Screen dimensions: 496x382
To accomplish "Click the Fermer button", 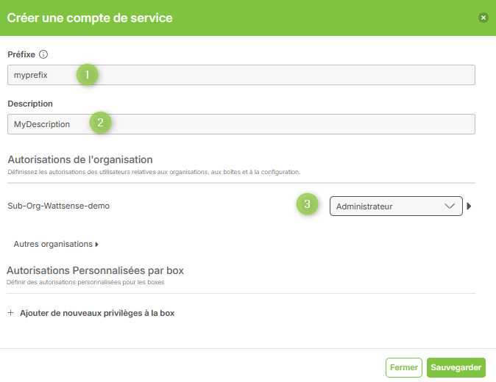I will 403,367.
